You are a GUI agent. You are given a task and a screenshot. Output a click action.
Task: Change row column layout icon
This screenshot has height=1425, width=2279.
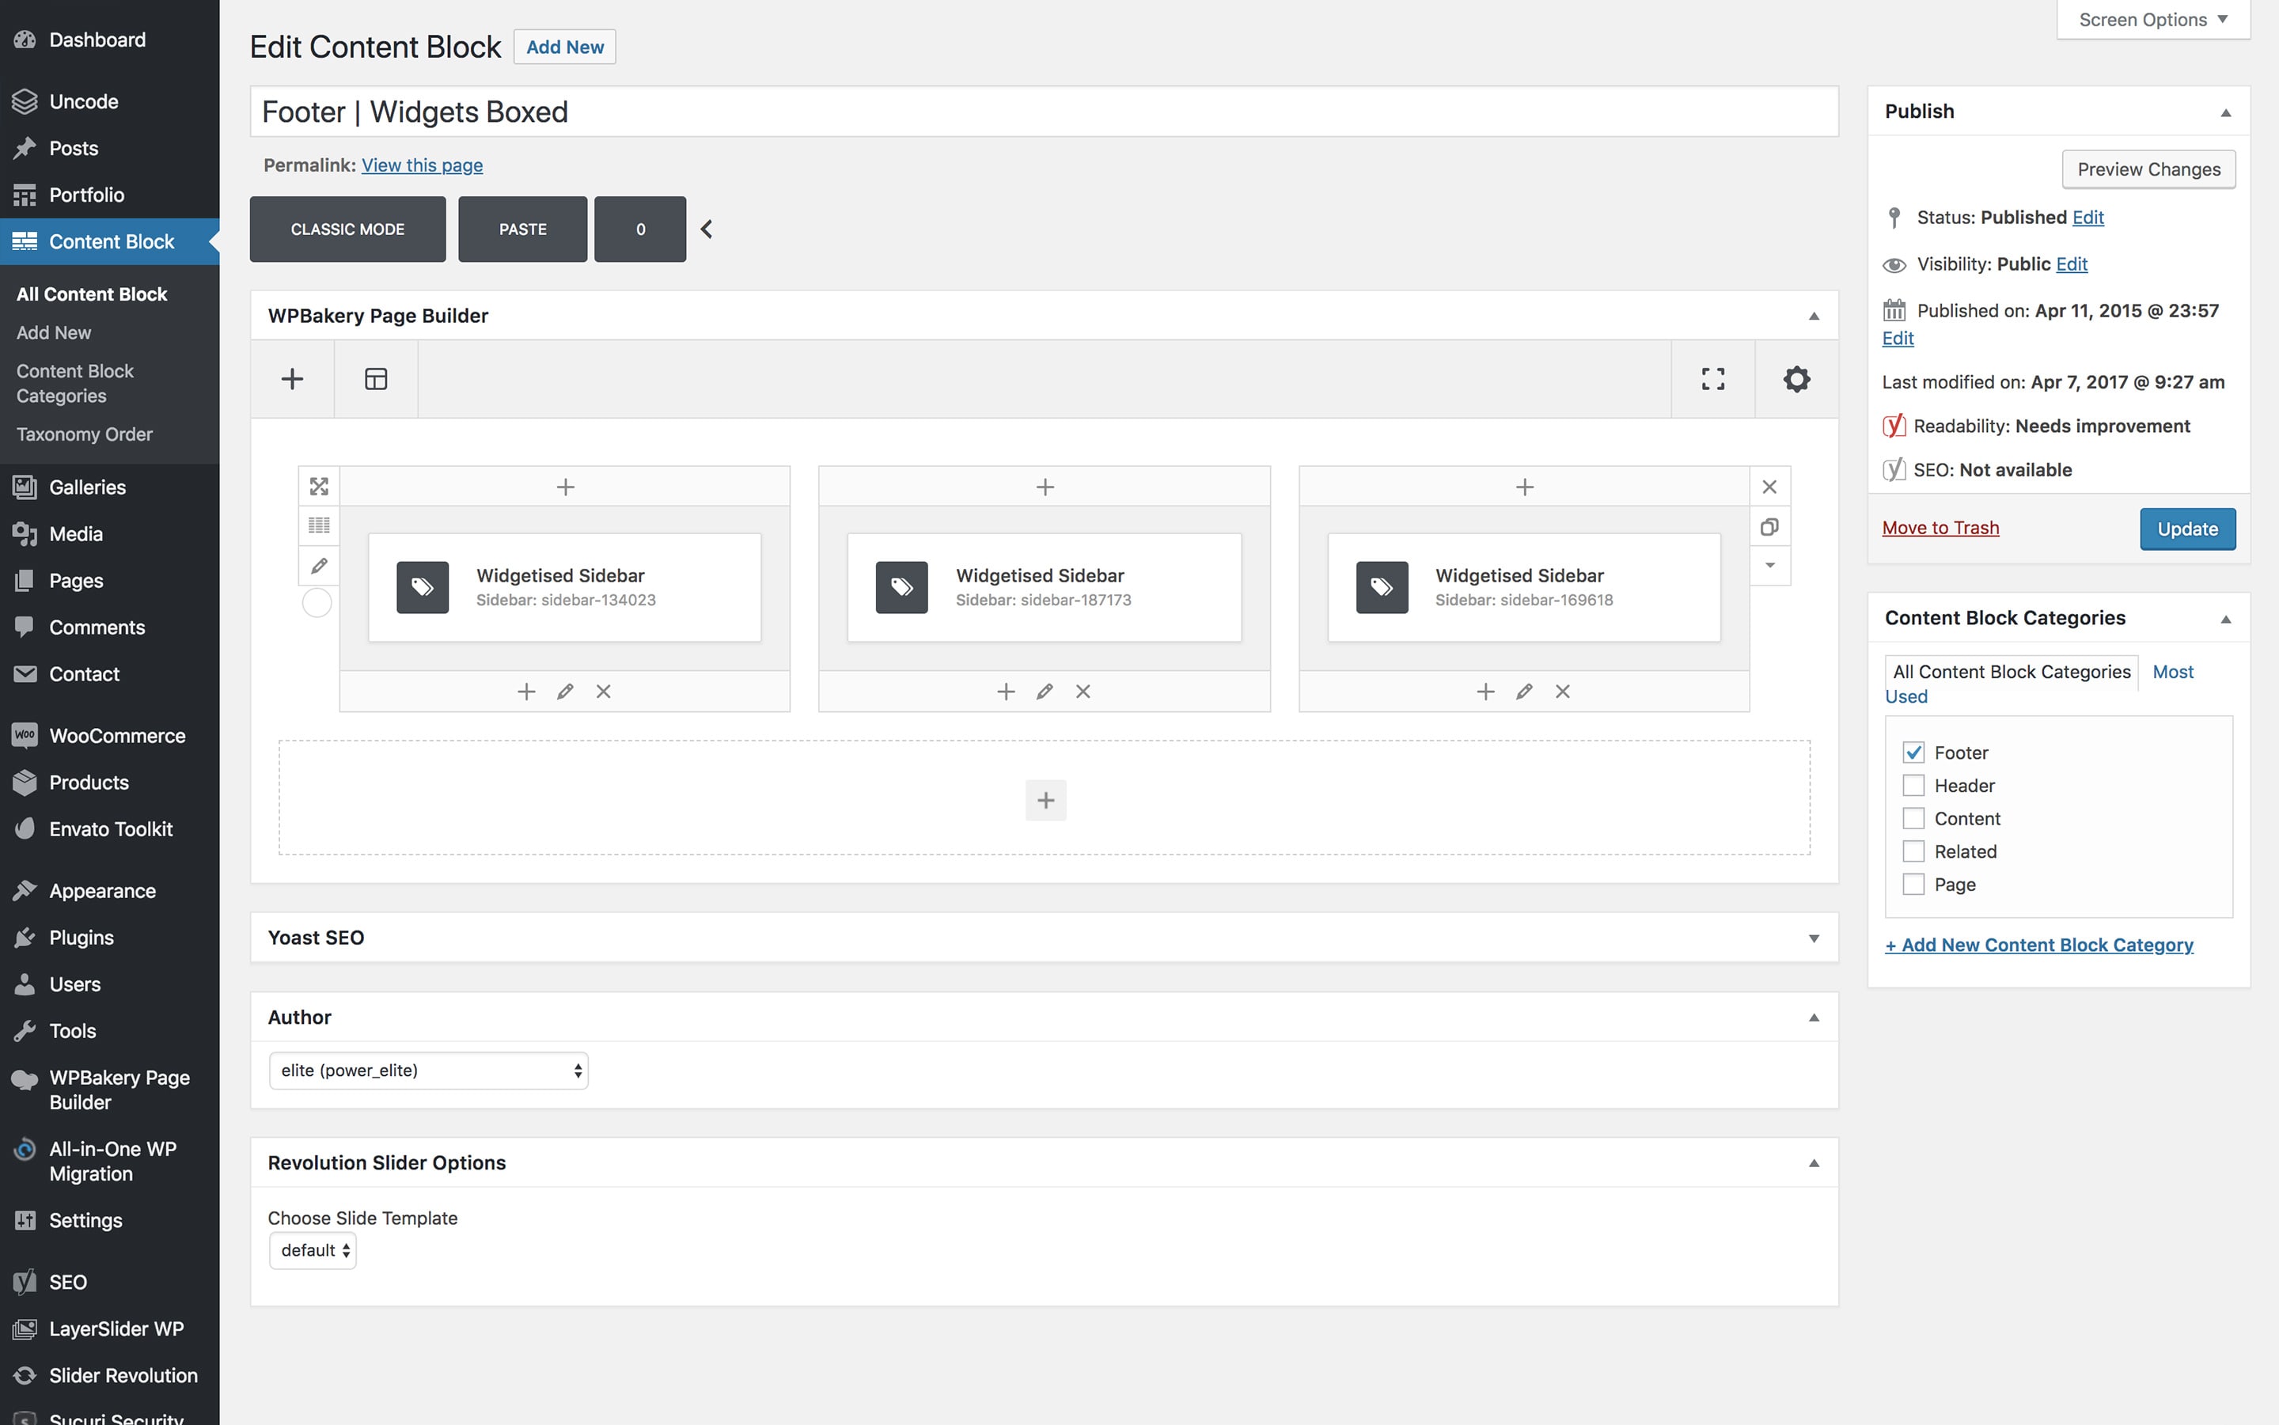coord(319,526)
